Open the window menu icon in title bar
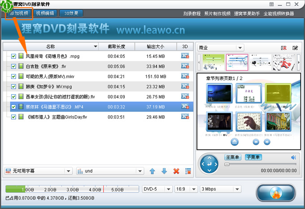The height and width of the screenshot is (209, 305). point(272,4)
